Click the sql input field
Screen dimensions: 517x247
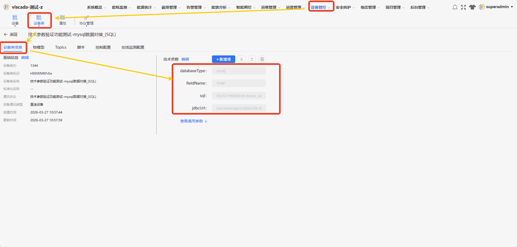click(239, 96)
